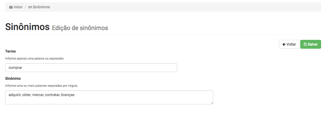
Task: Go to the Início breadcrumb link
Action: [x=18, y=7]
